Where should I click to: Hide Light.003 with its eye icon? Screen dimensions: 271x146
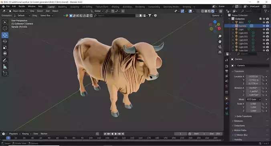264,40
